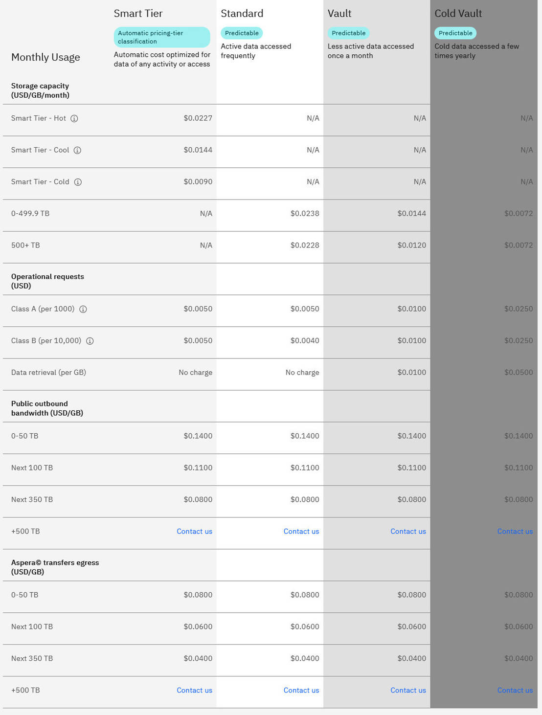Click Standard bandwidth +500 TB Contact us
Viewport: 542px width, 715px height.
[x=301, y=531]
